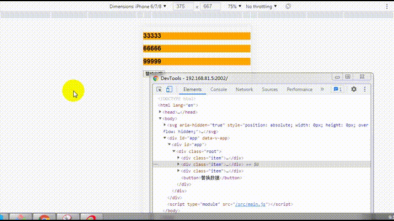Click the orange 66666 item
This screenshot has height=221, width=394.
(196, 48)
